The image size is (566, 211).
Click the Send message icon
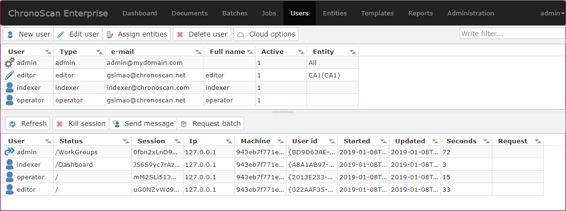(x=116, y=124)
